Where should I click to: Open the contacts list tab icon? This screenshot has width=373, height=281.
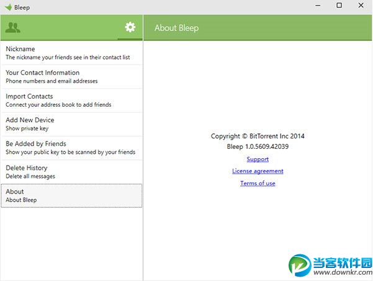point(13,27)
